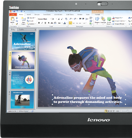Open Shape Outline dropdown
Screen dimensions: 132x138
click(119, 21)
